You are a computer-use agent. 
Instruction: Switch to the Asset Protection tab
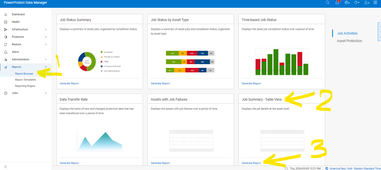(349, 41)
